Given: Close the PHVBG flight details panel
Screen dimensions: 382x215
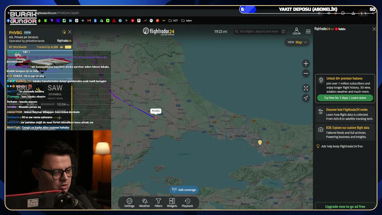Looking at the screenshot, I should point(70,32).
